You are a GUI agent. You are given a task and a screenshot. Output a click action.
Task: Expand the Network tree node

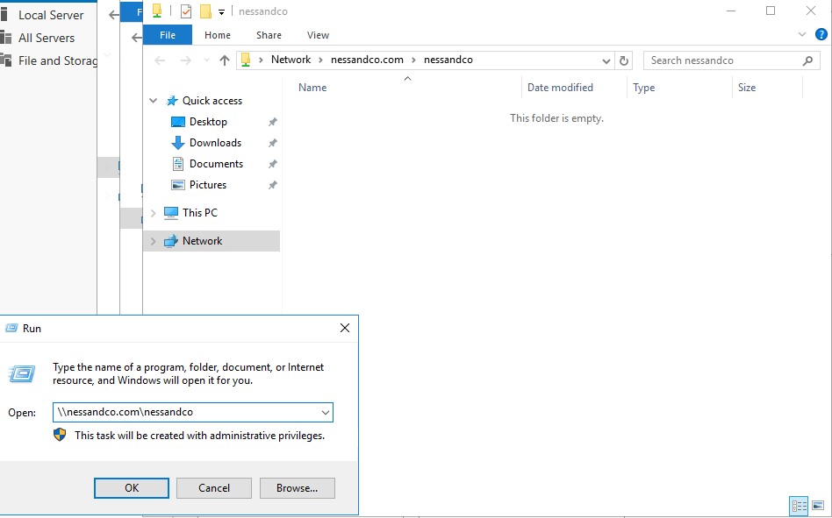coord(154,241)
